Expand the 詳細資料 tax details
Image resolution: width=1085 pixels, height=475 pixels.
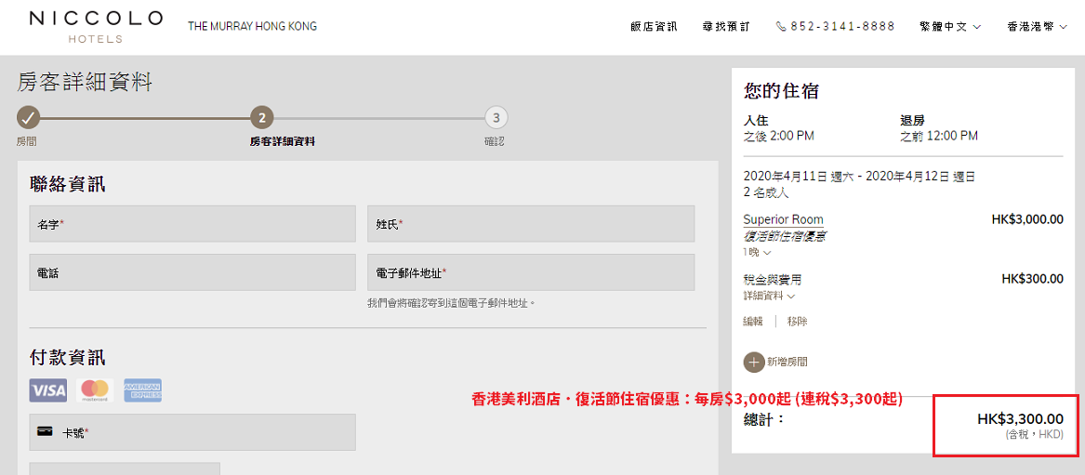click(769, 296)
